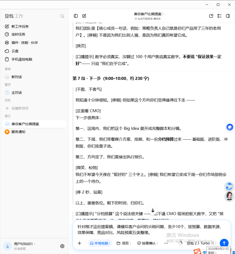Viewport: 235px width, 254px height.
Task: Click the floating girl avatar icon
Action: [x=229, y=196]
